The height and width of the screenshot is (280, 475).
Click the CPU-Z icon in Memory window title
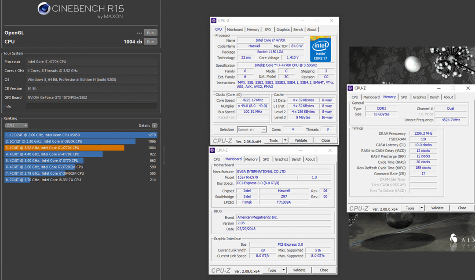tap(351, 88)
